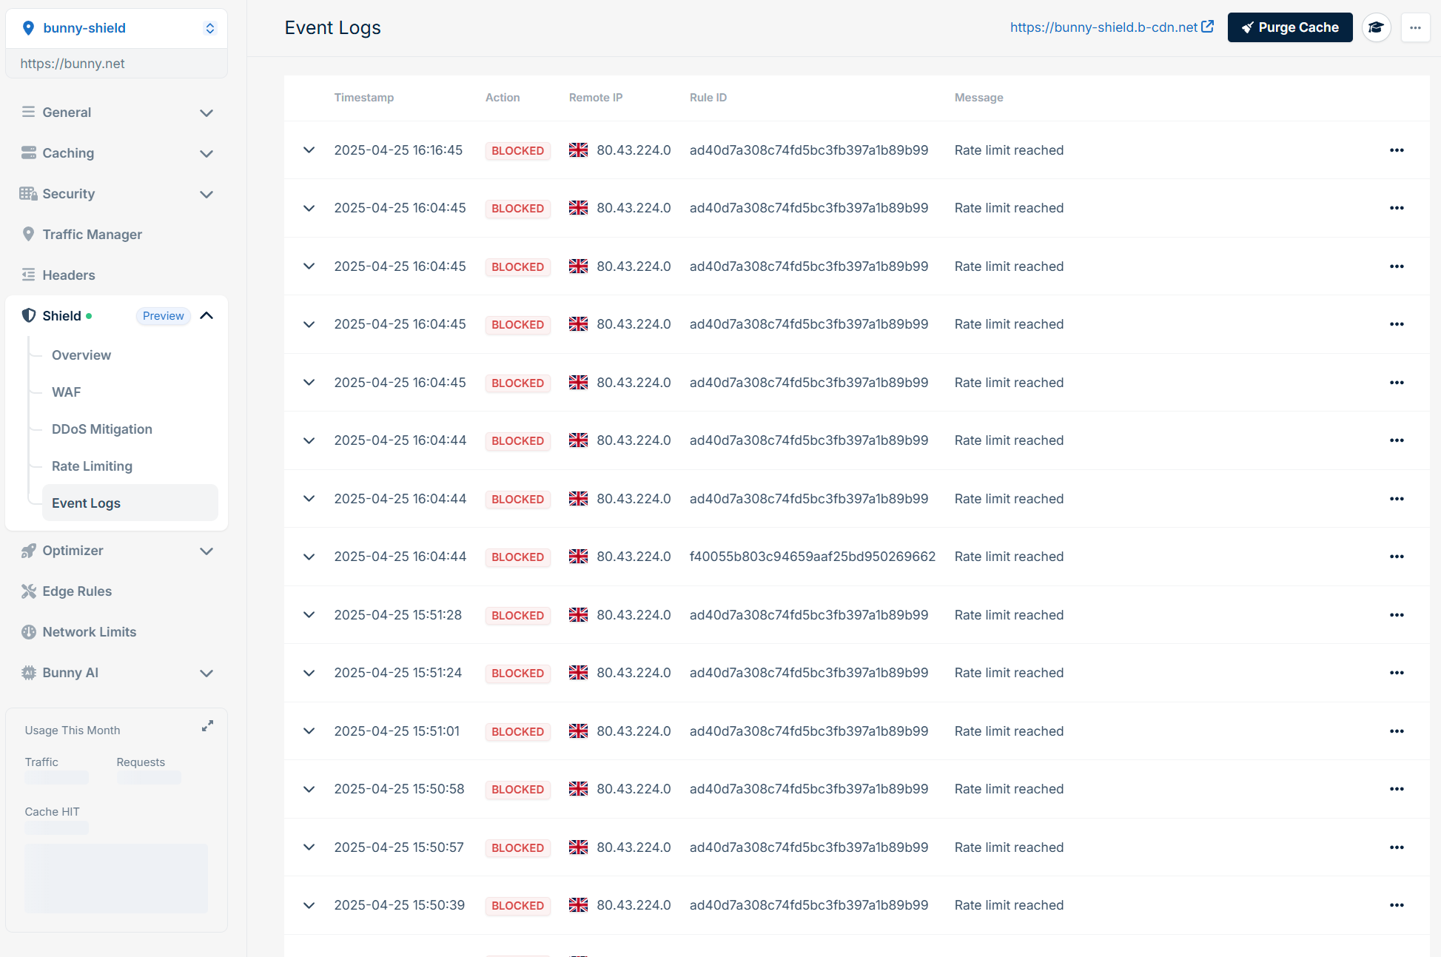This screenshot has width=1441, height=957.
Task: Click the Rule ID column header
Action: tap(708, 98)
